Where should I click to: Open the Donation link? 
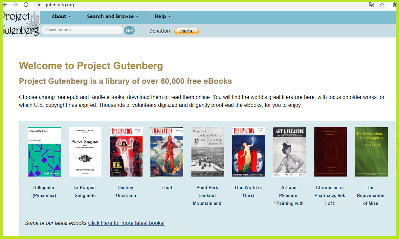point(160,31)
